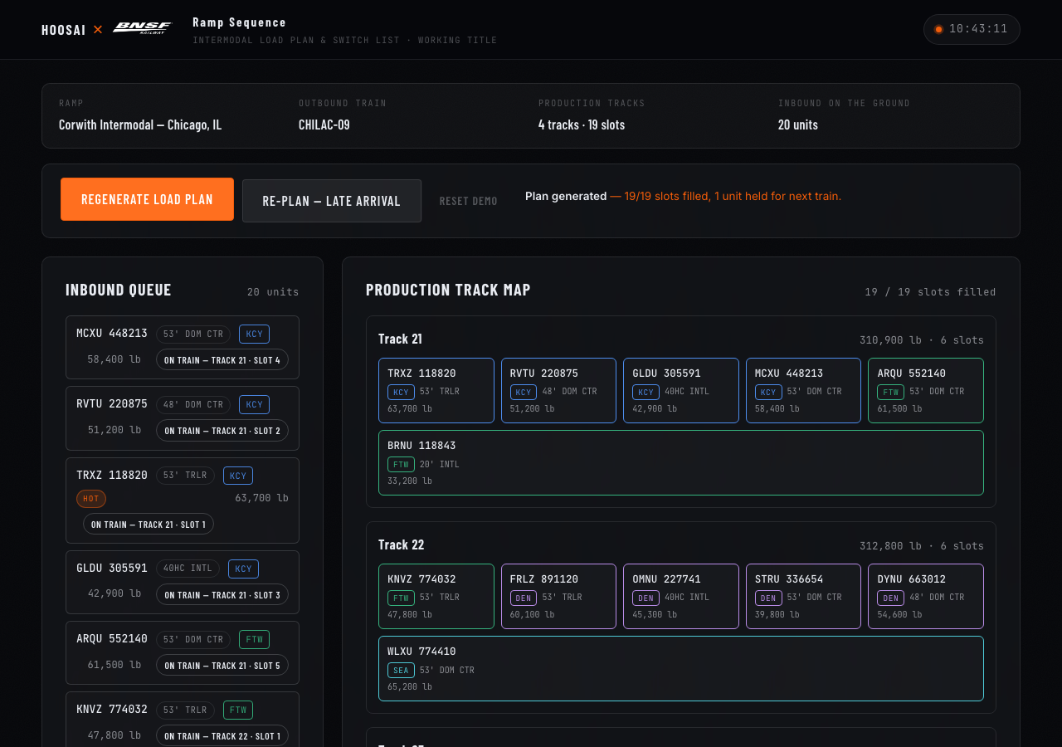The image size is (1062, 747).
Task: Click FTW tag on ARQU 552140 queue row
Action: [x=254, y=639]
